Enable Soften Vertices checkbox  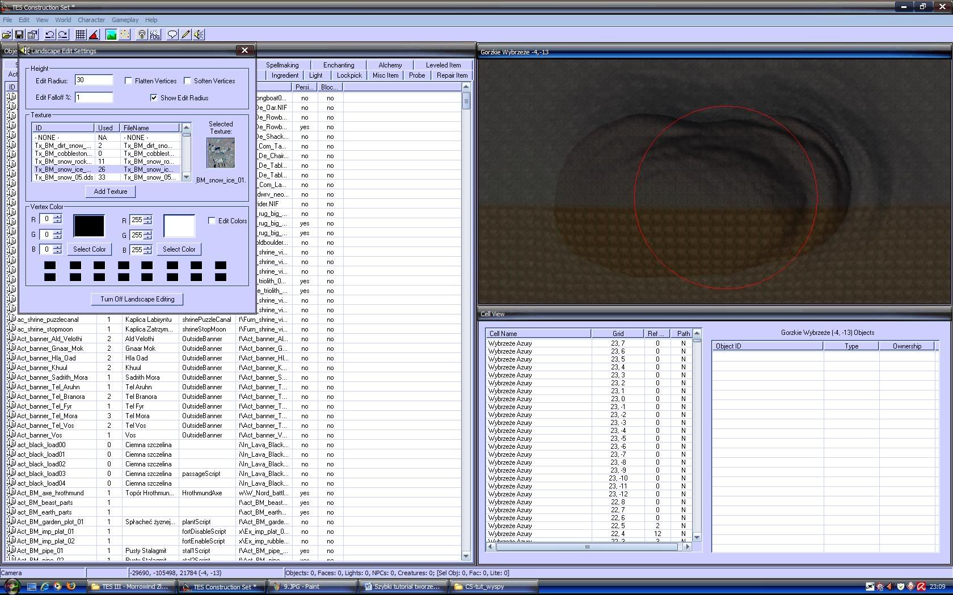point(187,81)
